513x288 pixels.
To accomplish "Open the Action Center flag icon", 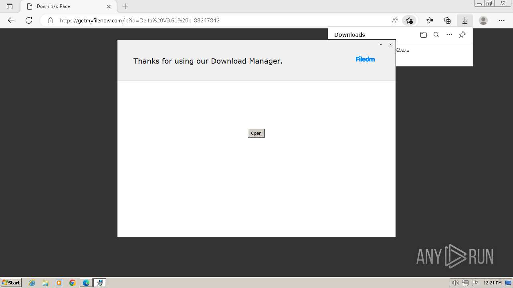I will click(475, 283).
